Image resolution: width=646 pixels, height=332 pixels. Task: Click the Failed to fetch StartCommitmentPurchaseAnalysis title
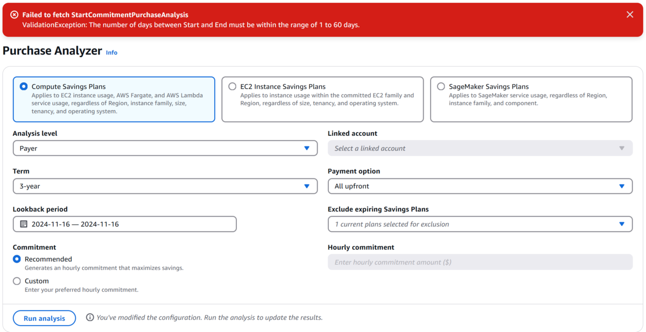(x=106, y=15)
